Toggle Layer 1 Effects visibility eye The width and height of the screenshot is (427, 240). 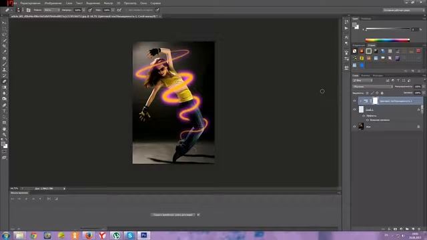click(x=363, y=115)
